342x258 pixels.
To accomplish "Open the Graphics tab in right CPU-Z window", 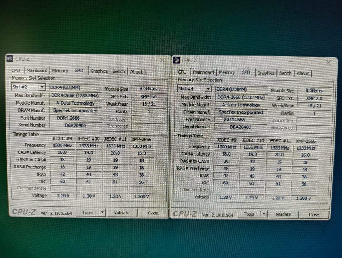I will tap(266, 73).
